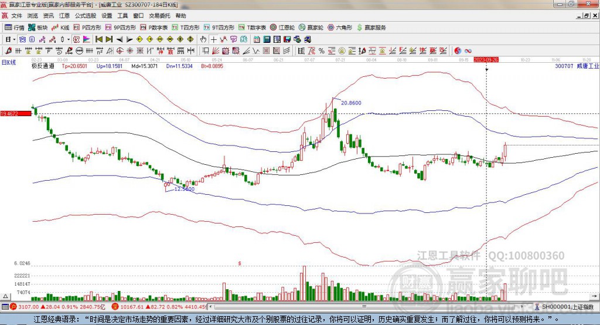Click the black right arrow icon
600x325 pixels.
(x=129, y=39)
